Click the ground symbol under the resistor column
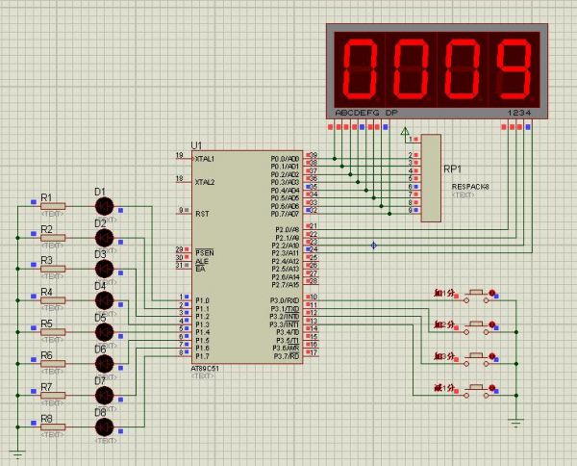The width and height of the screenshot is (577, 466). tap(17, 453)
